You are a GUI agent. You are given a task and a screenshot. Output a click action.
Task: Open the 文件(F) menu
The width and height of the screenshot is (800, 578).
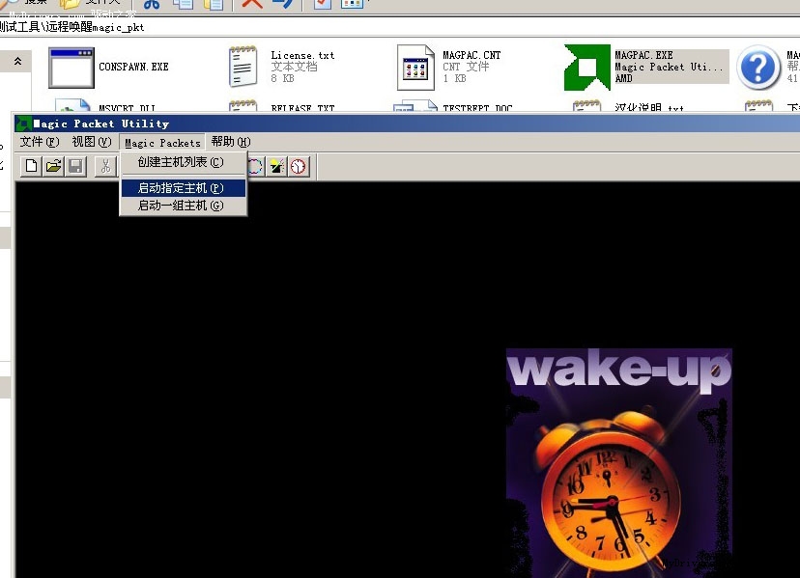[x=40, y=142]
